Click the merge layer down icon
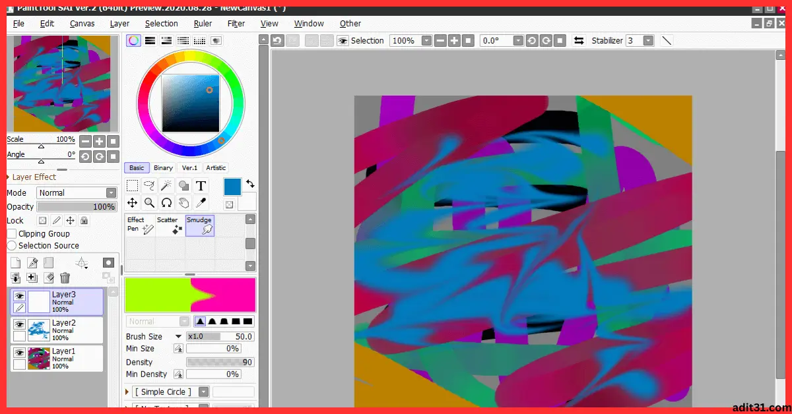 tap(15, 278)
